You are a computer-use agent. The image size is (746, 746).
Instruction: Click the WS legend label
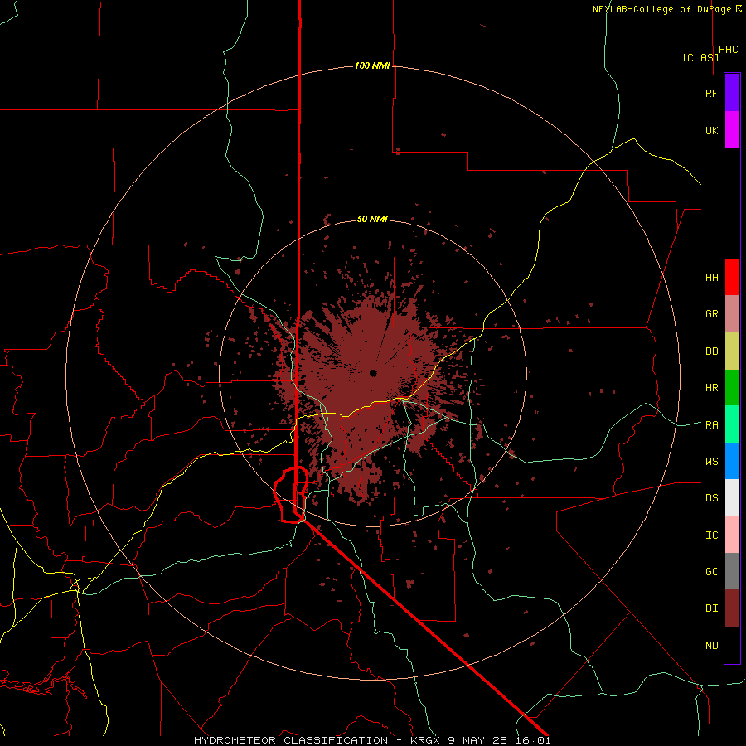click(x=711, y=462)
